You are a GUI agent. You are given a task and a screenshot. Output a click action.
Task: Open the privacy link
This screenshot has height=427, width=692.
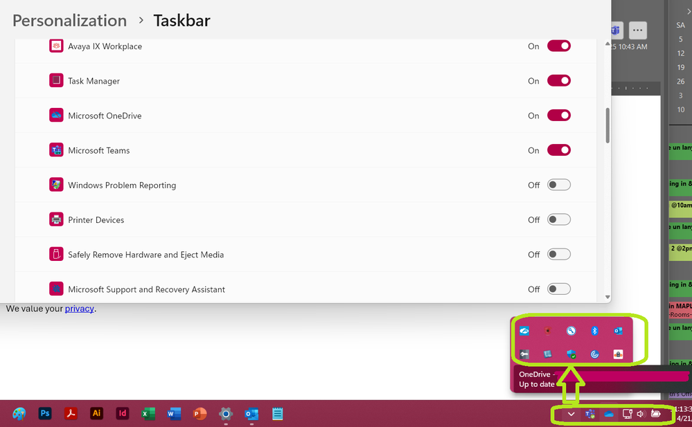coord(80,309)
